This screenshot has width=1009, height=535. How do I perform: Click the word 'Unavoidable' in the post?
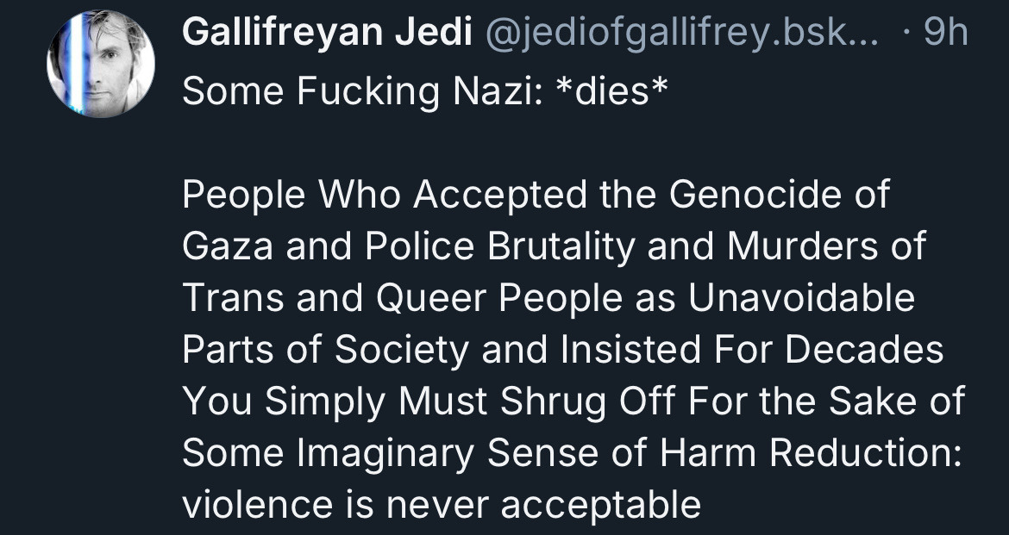click(801, 298)
